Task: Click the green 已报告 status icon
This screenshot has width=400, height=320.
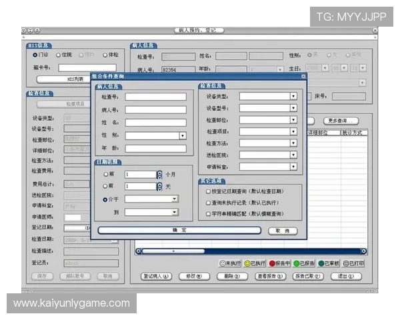Action: point(297,263)
